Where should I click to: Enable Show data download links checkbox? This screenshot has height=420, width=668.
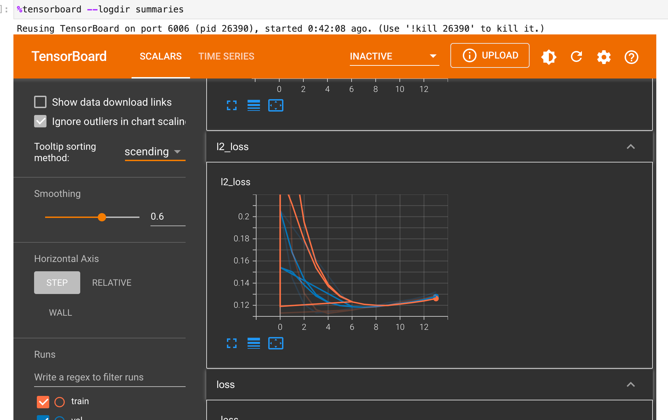click(40, 102)
